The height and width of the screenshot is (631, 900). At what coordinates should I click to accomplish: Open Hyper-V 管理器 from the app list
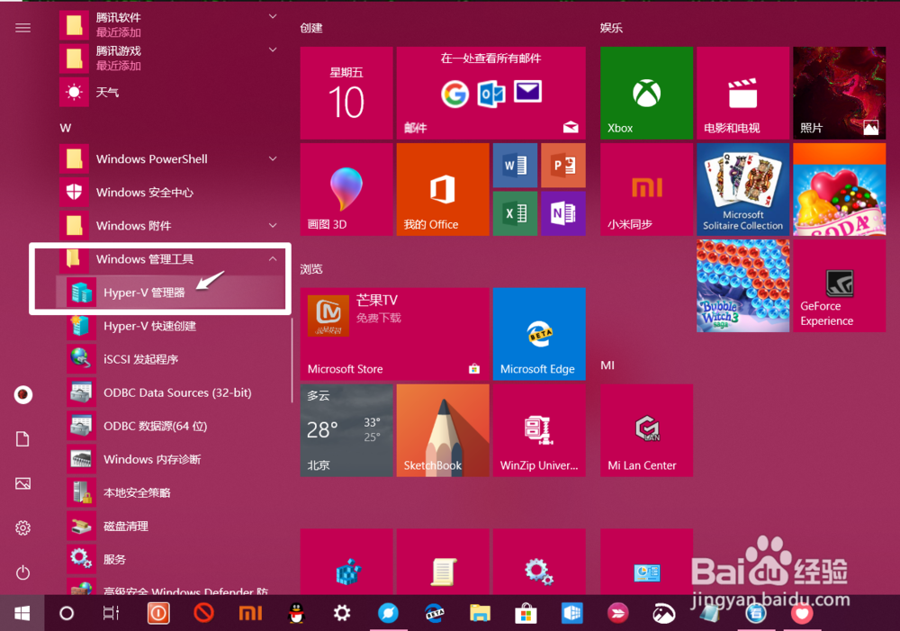170,293
